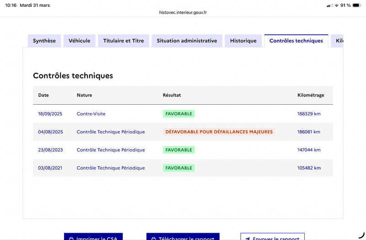Click the DÉFAVORABLE POUR DÉFAILLANCES MAJEURES badge
This screenshot has width=366, height=240.
[x=219, y=132]
